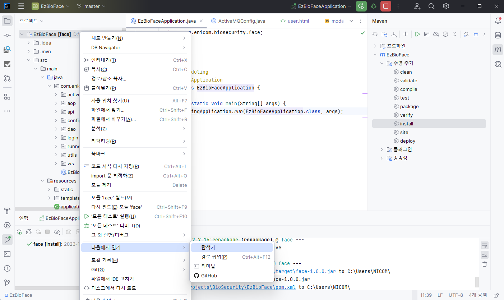Collapse the Maven Lifecycle node
The height and width of the screenshot is (300, 504).
382,63
